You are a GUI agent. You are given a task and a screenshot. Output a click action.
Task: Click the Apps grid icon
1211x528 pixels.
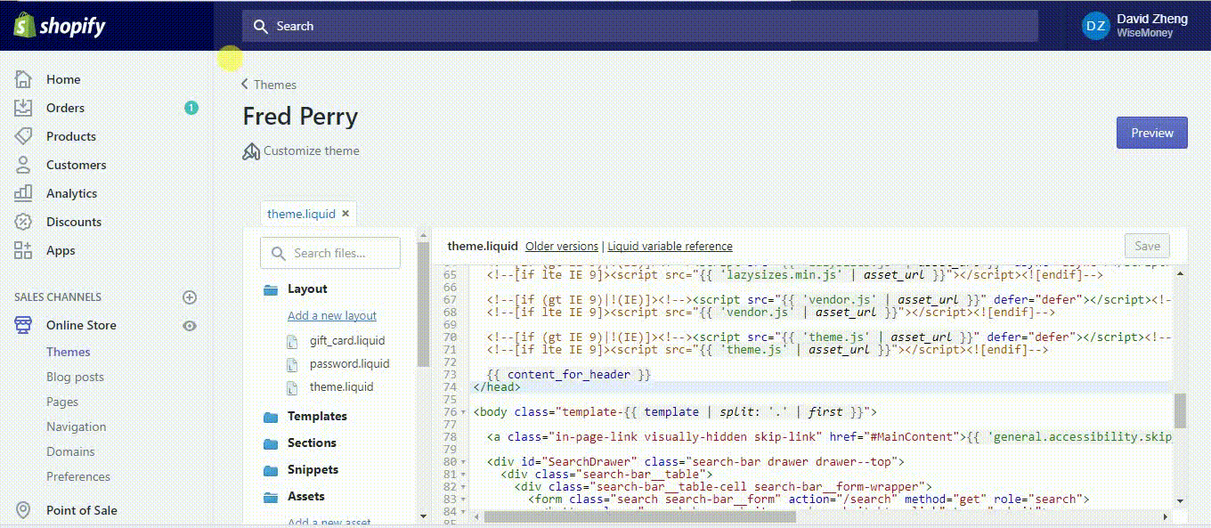click(23, 250)
